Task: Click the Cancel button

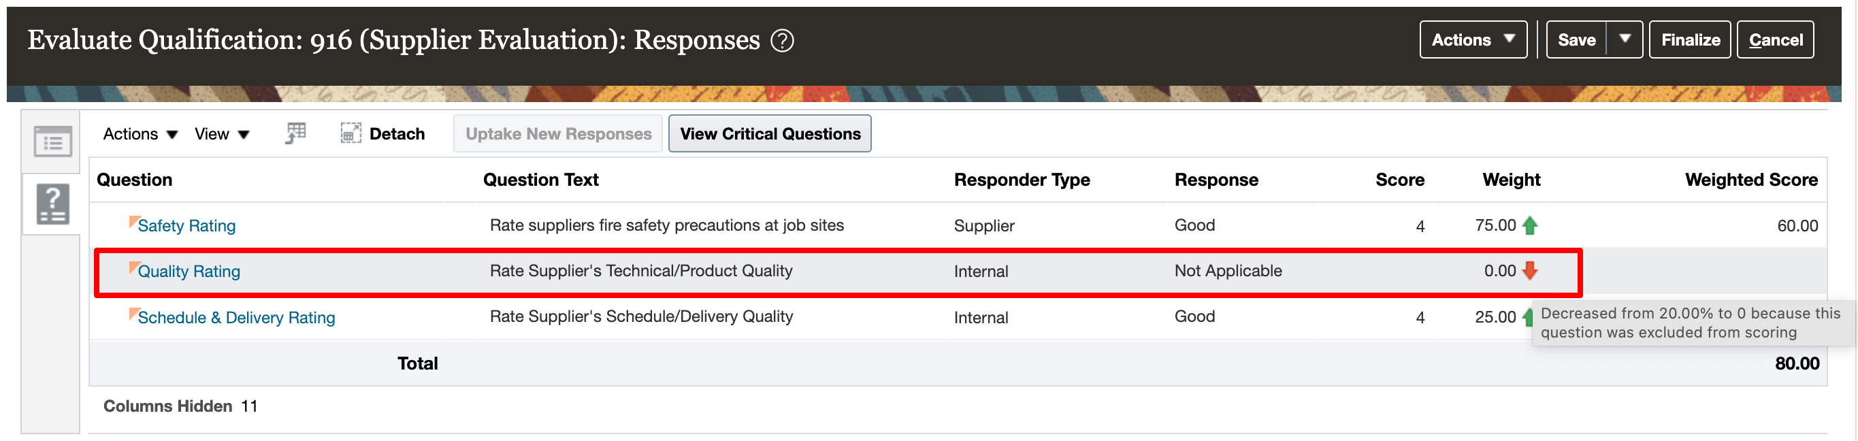Action: [1775, 39]
